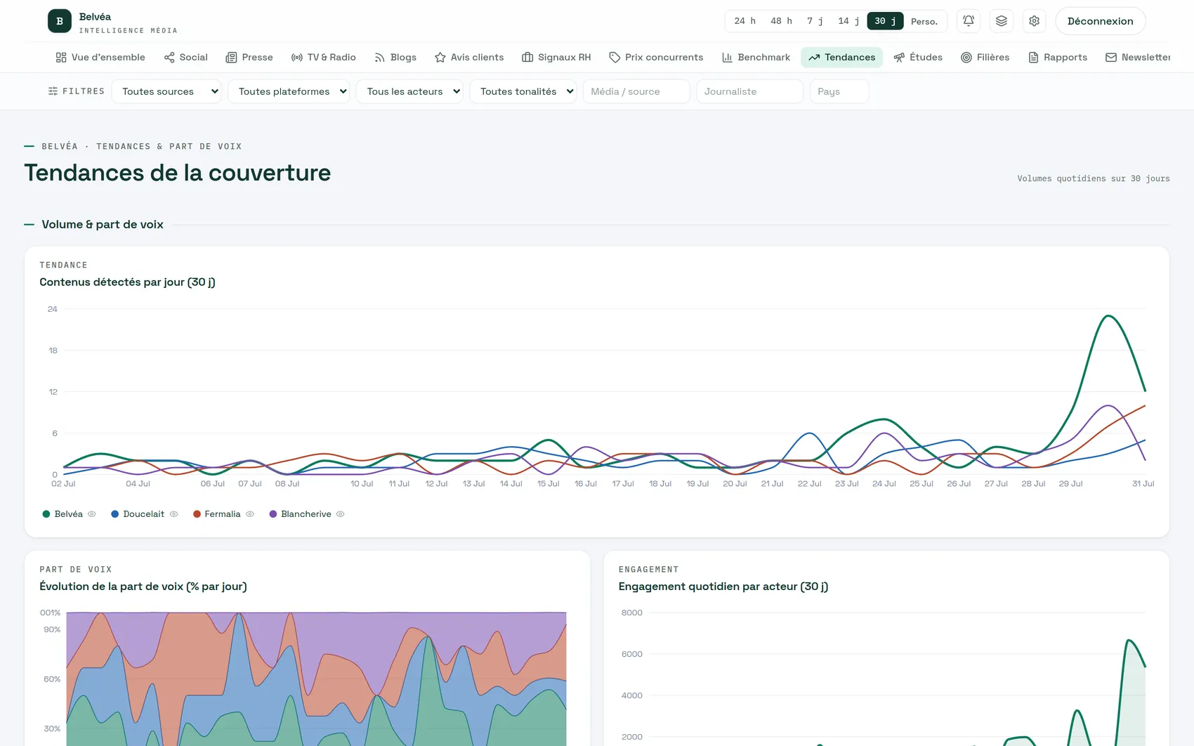This screenshot has width=1194, height=746.
Task: Click the Signaux RH briefcase icon
Action: 527,58
